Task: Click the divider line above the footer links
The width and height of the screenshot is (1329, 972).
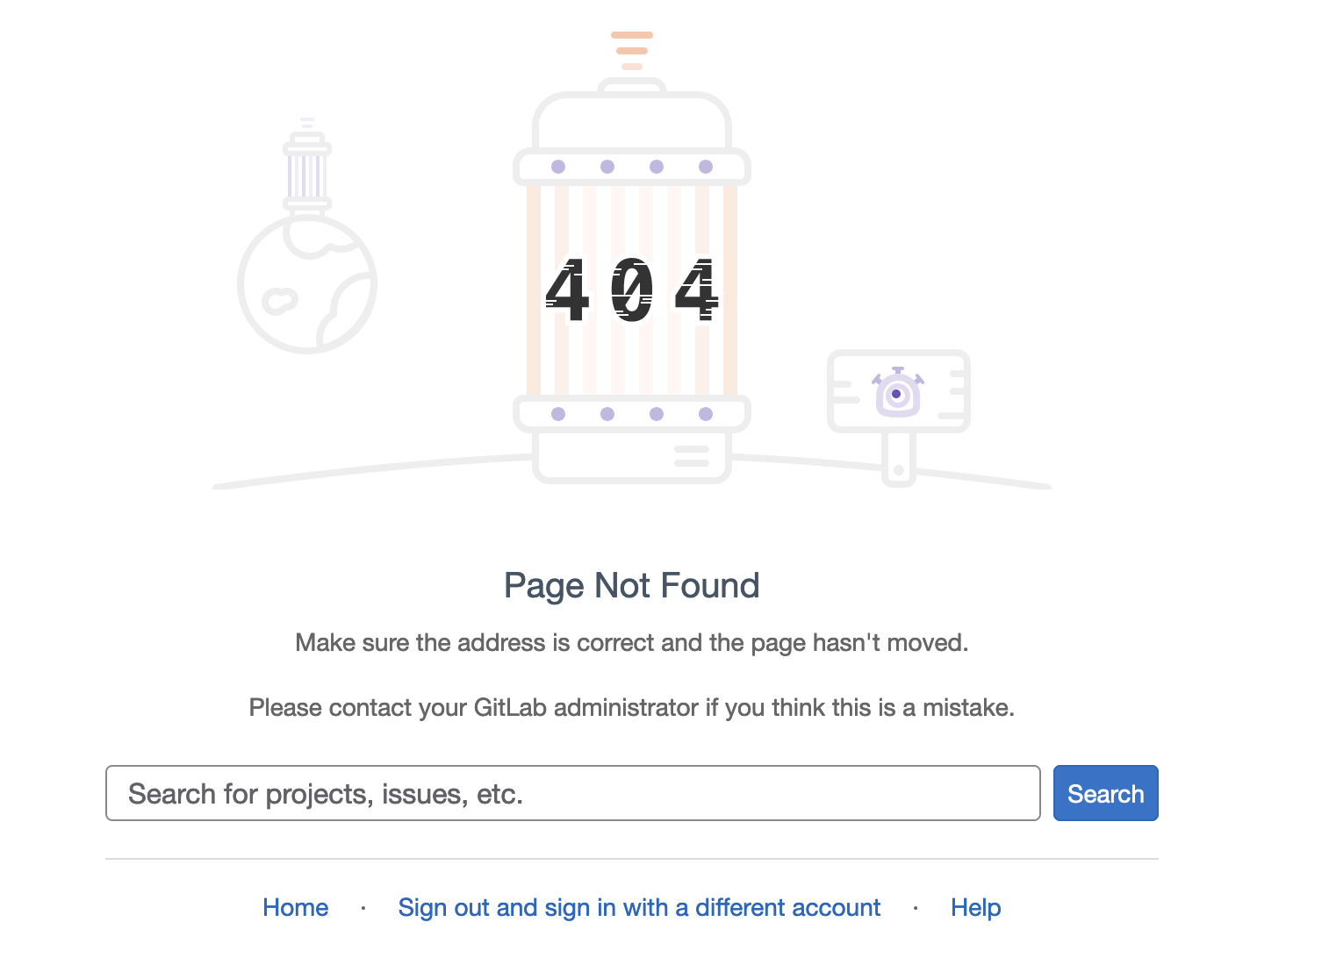Action: 632,859
